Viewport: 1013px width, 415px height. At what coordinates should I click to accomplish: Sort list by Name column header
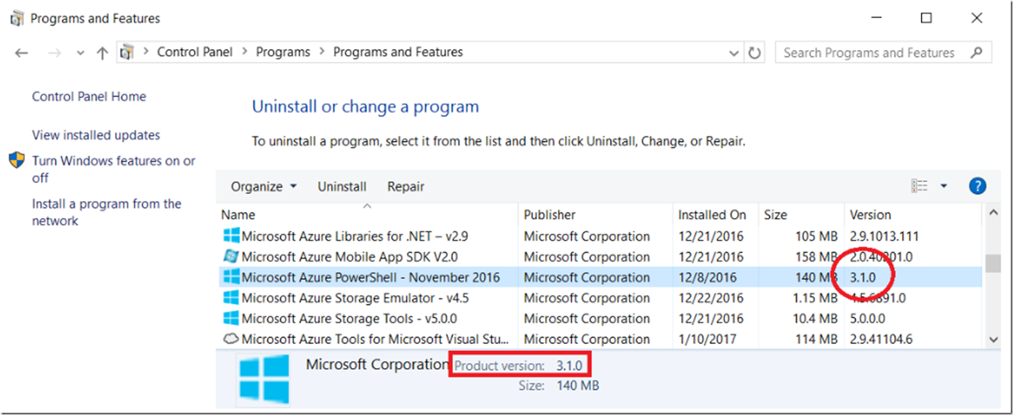point(368,215)
